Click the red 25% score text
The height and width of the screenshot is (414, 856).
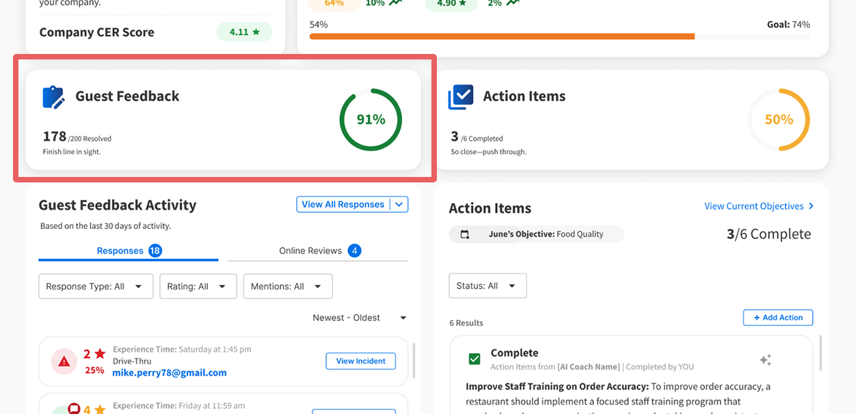[x=94, y=370]
